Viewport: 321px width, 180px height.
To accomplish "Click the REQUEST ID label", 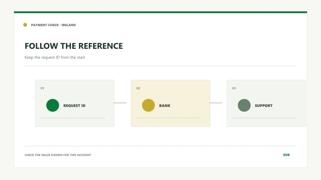I will point(74,106).
